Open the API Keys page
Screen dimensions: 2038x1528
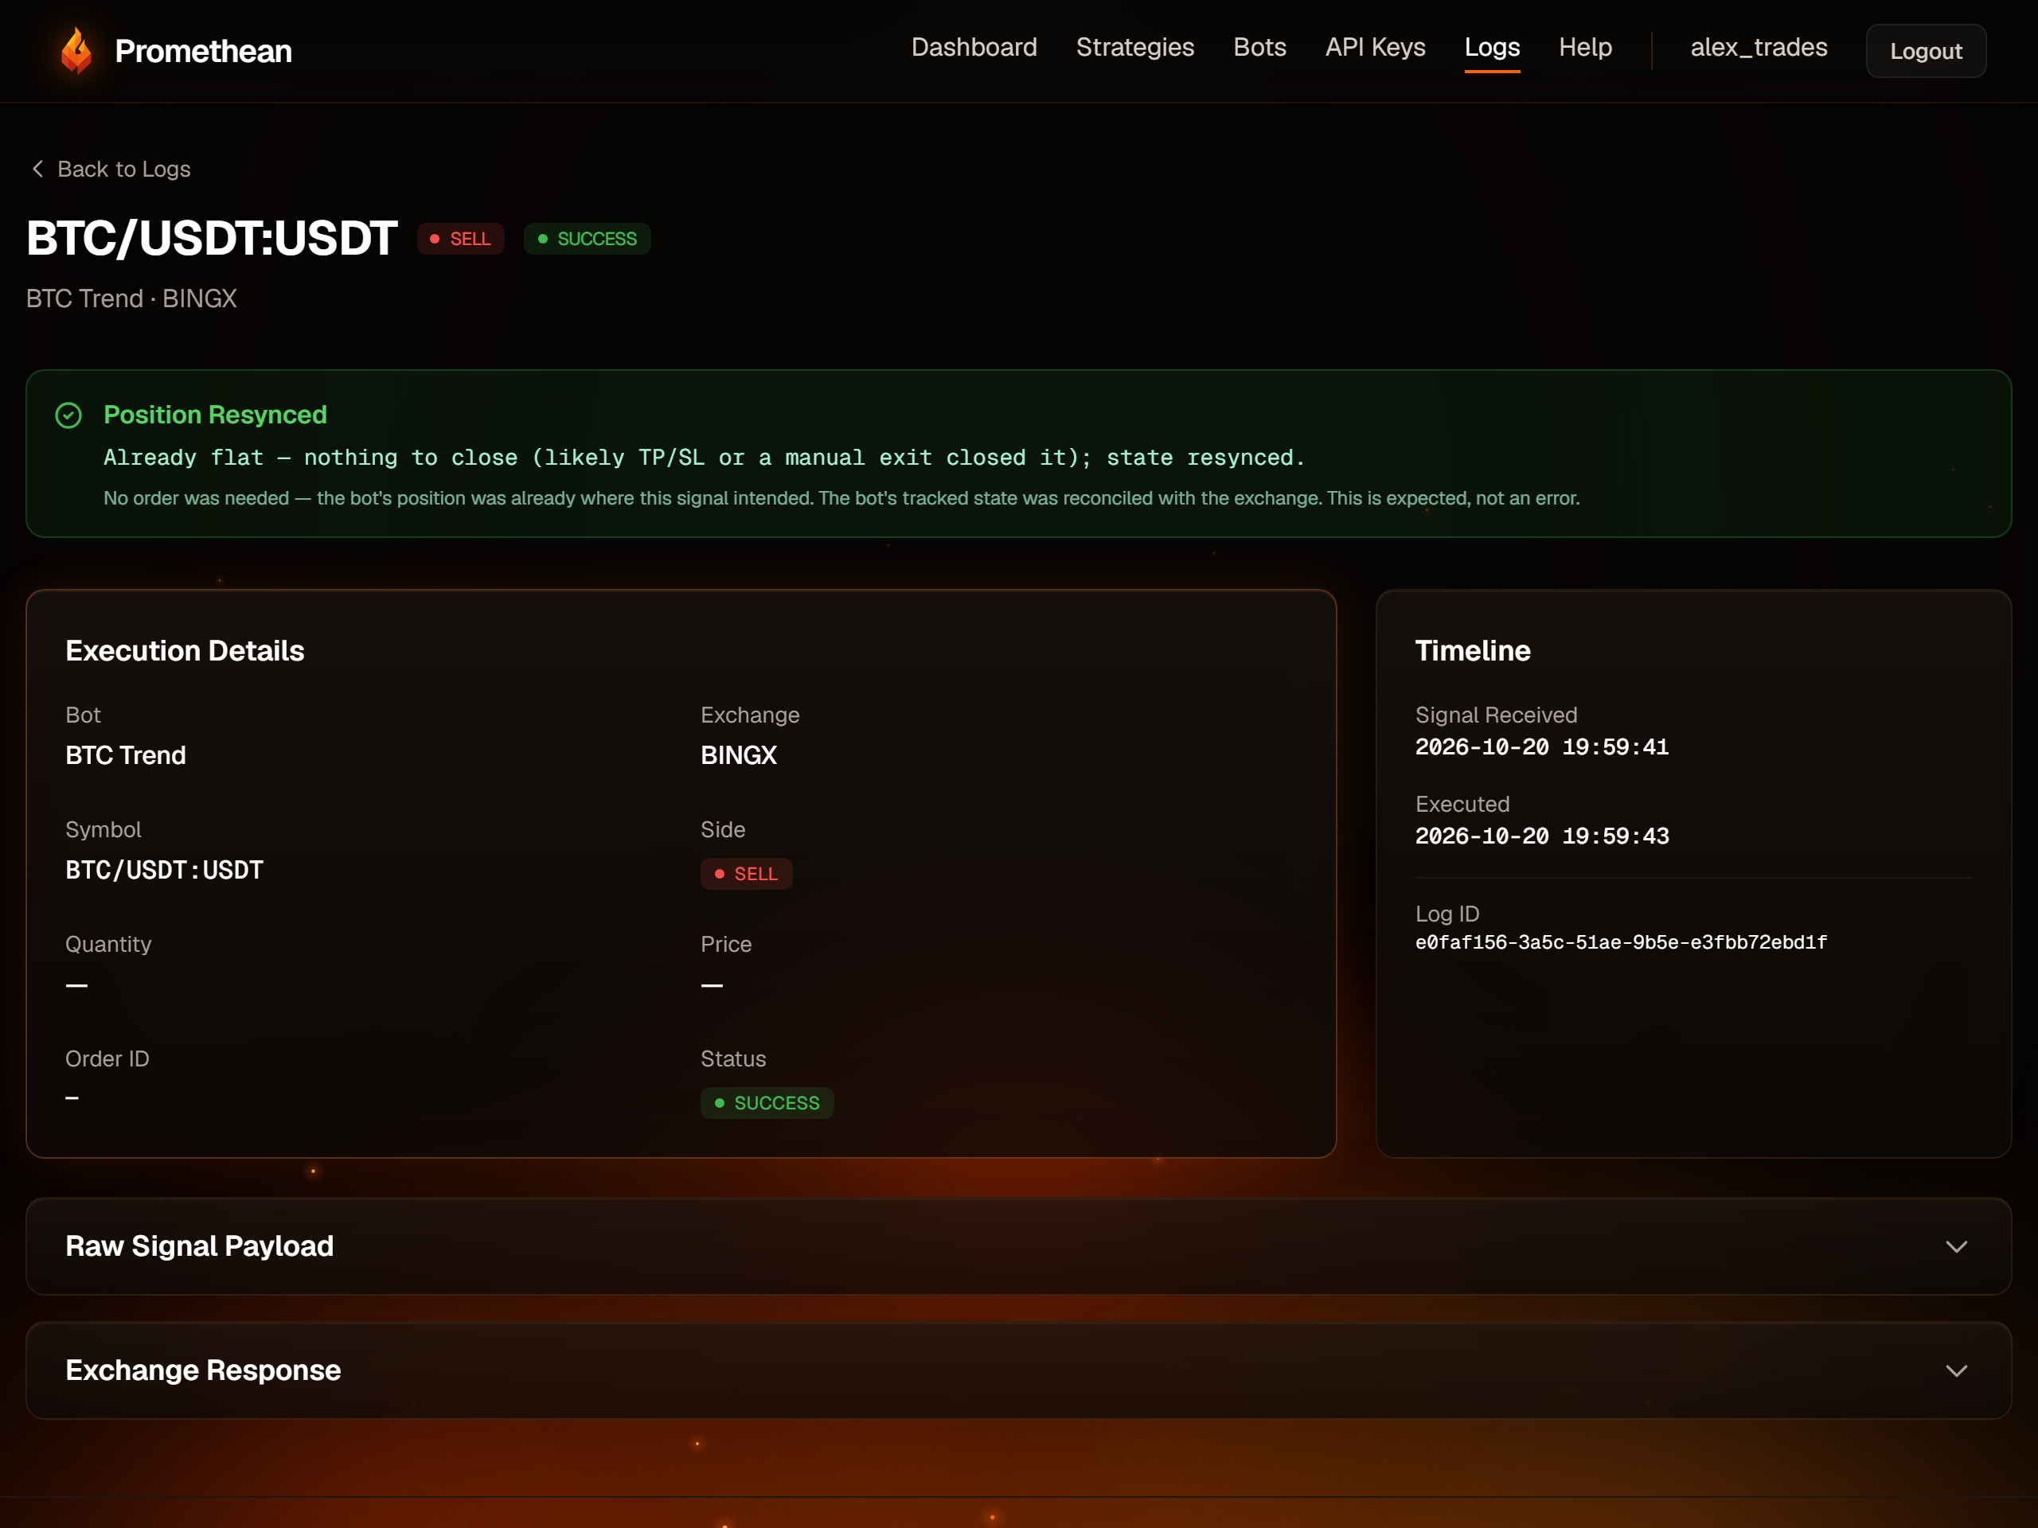click(1375, 48)
